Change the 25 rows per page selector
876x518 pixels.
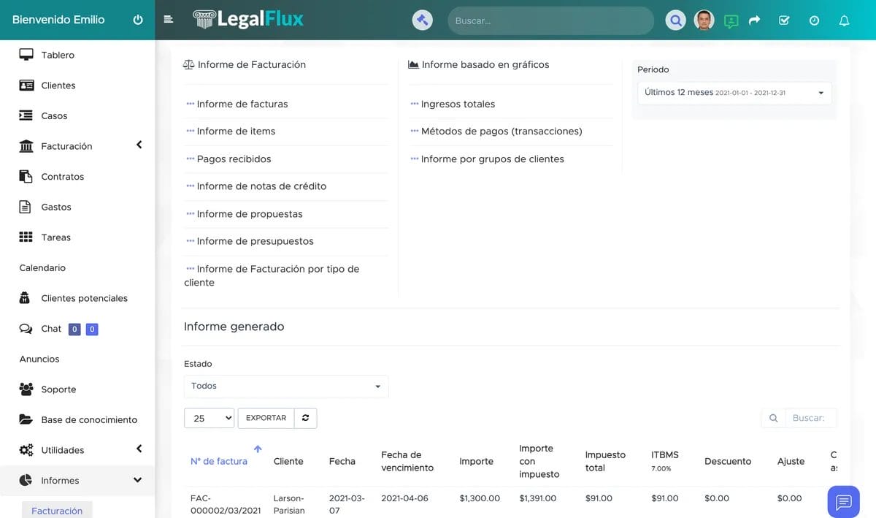pyautogui.click(x=209, y=418)
